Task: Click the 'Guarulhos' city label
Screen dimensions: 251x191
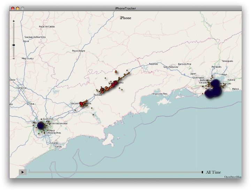Action: coord(48,119)
